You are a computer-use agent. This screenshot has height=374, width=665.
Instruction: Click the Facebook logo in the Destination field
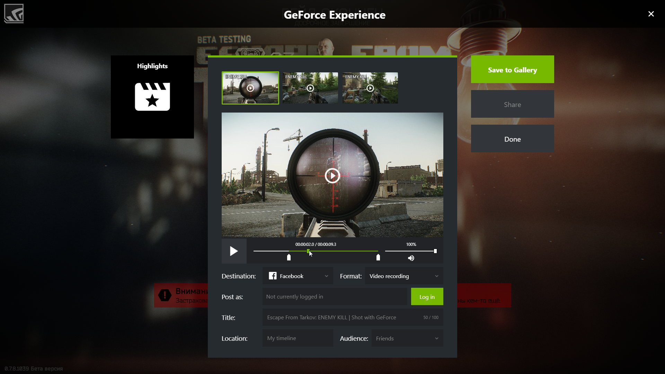273,276
